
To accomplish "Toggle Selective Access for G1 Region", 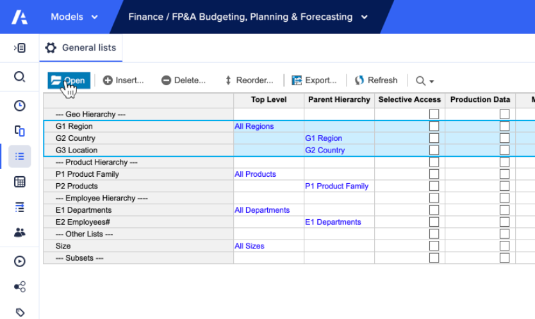I will [434, 126].
